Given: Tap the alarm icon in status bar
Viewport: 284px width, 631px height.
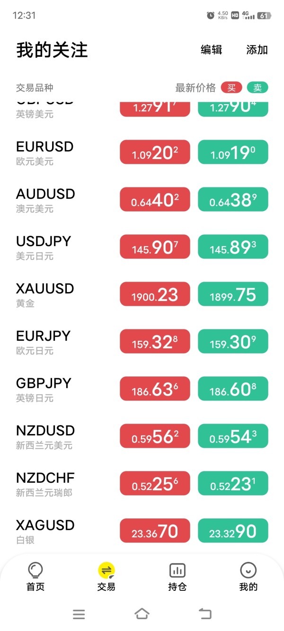Looking at the screenshot, I should [211, 16].
